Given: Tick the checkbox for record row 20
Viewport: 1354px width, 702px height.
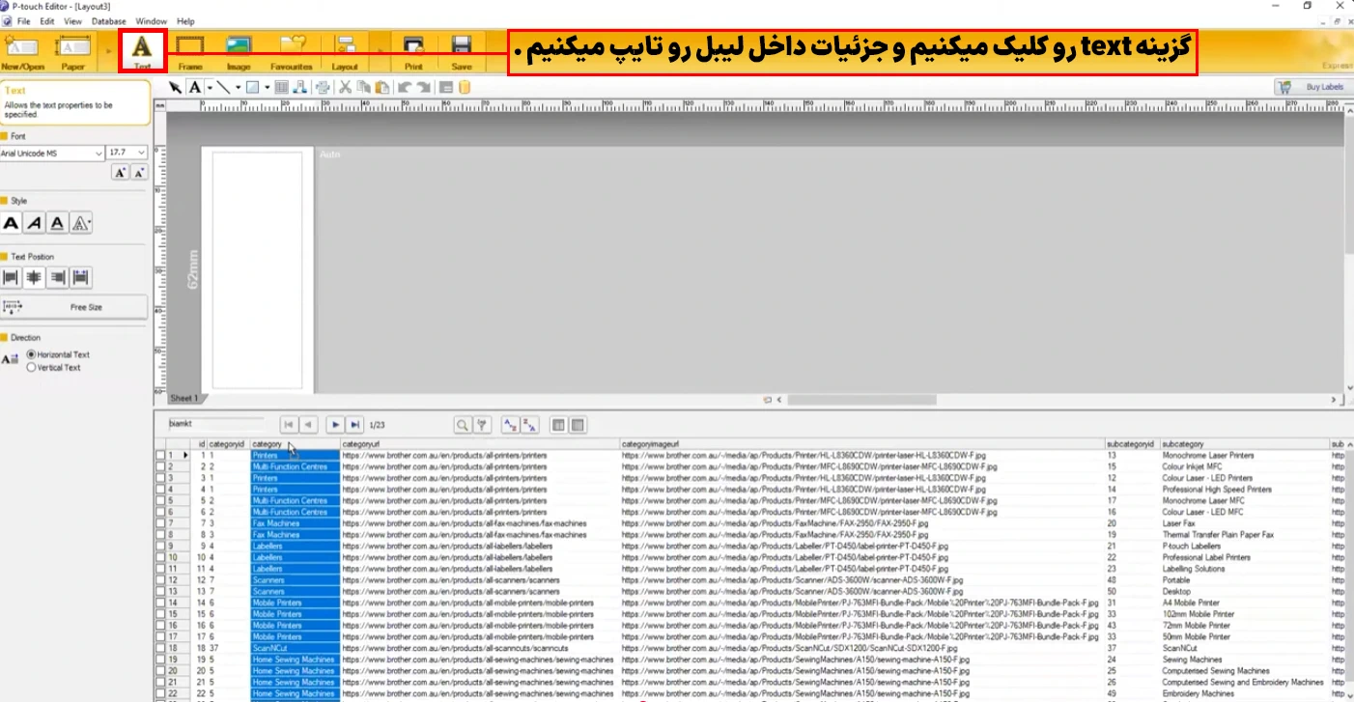Looking at the screenshot, I should click(x=161, y=671).
